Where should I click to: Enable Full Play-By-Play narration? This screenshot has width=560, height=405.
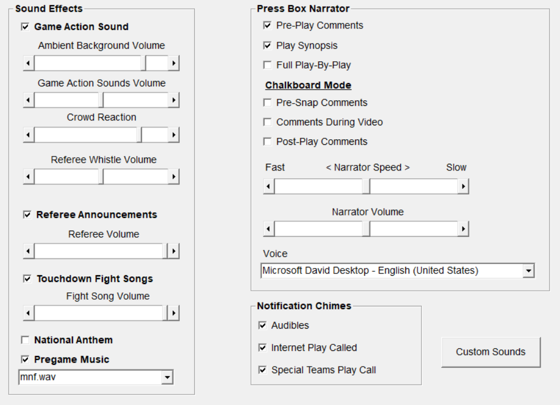click(x=267, y=65)
